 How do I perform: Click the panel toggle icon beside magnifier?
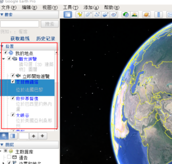click(x=13, y=136)
